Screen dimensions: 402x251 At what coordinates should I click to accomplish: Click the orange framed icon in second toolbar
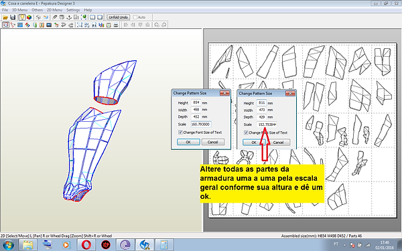coord(42,25)
